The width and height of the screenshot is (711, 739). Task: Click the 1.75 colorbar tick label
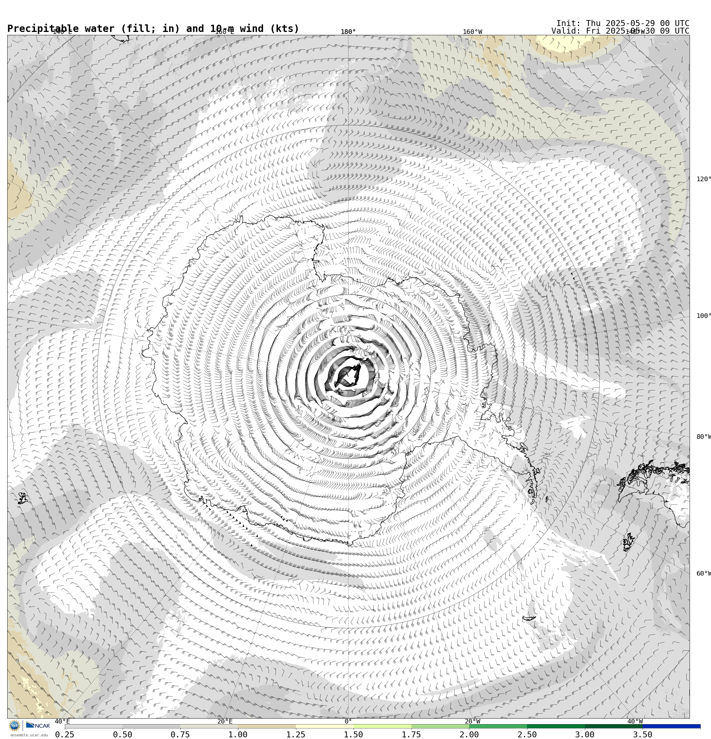point(411,734)
